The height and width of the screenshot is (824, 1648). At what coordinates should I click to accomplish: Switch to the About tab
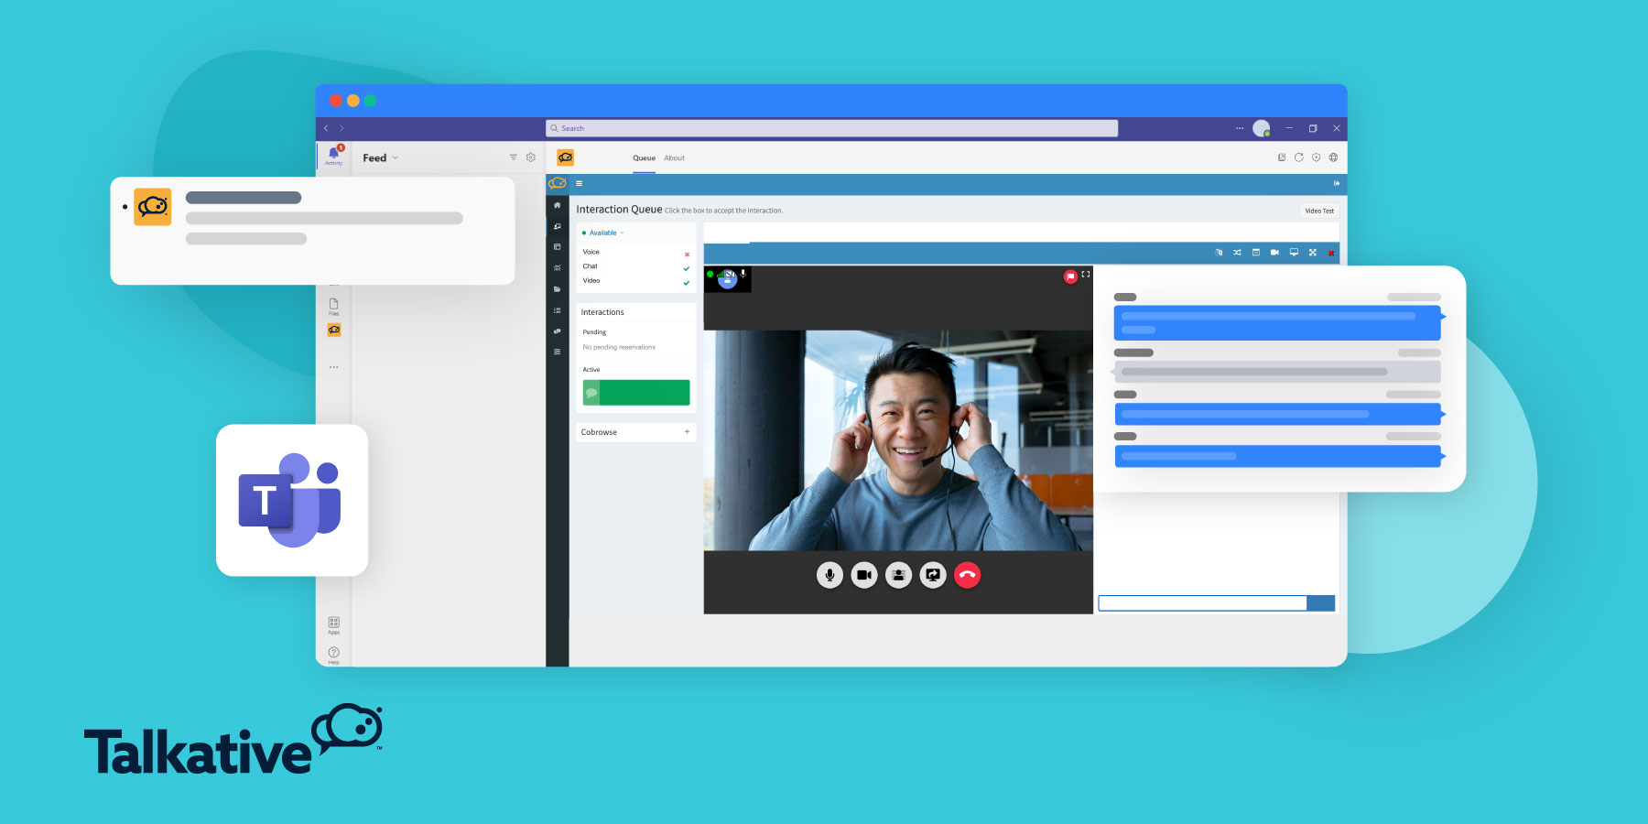(x=674, y=158)
